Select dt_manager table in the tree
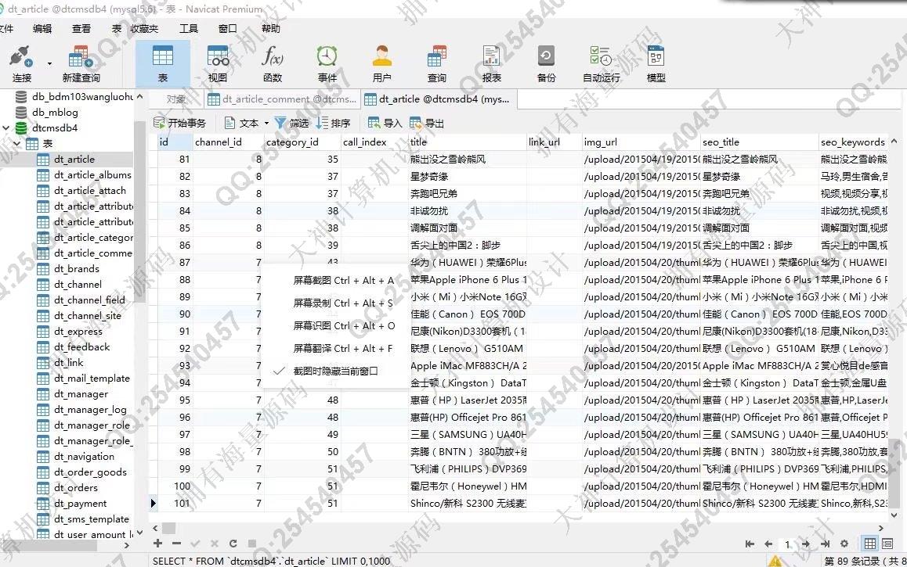This screenshot has width=907, height=567. pos(81,394)
